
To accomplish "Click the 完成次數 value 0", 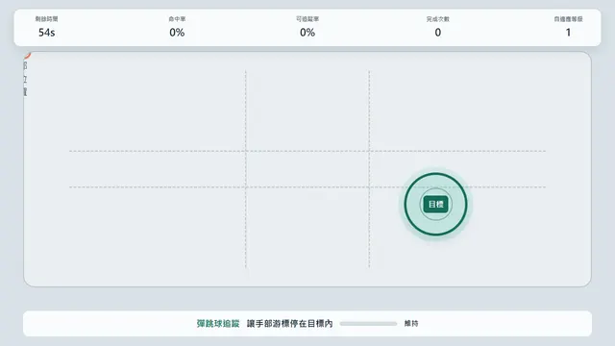I will tap(438, 33).
